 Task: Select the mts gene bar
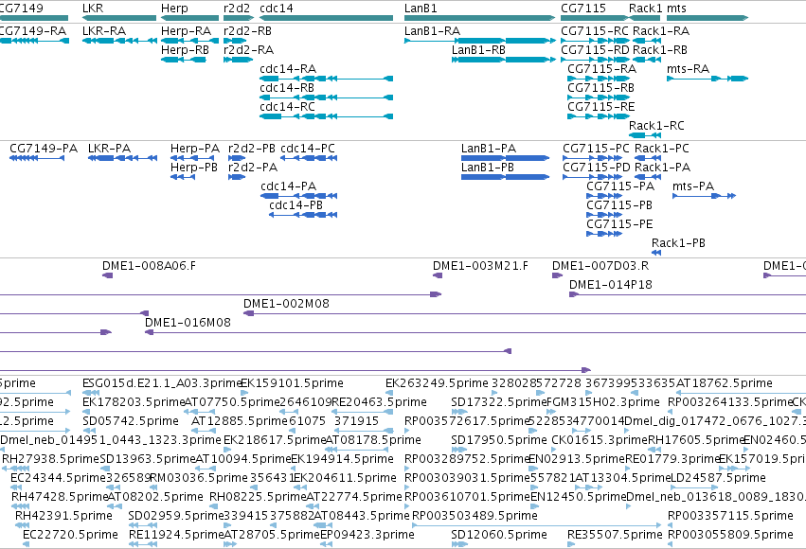(x=707, y=18)
